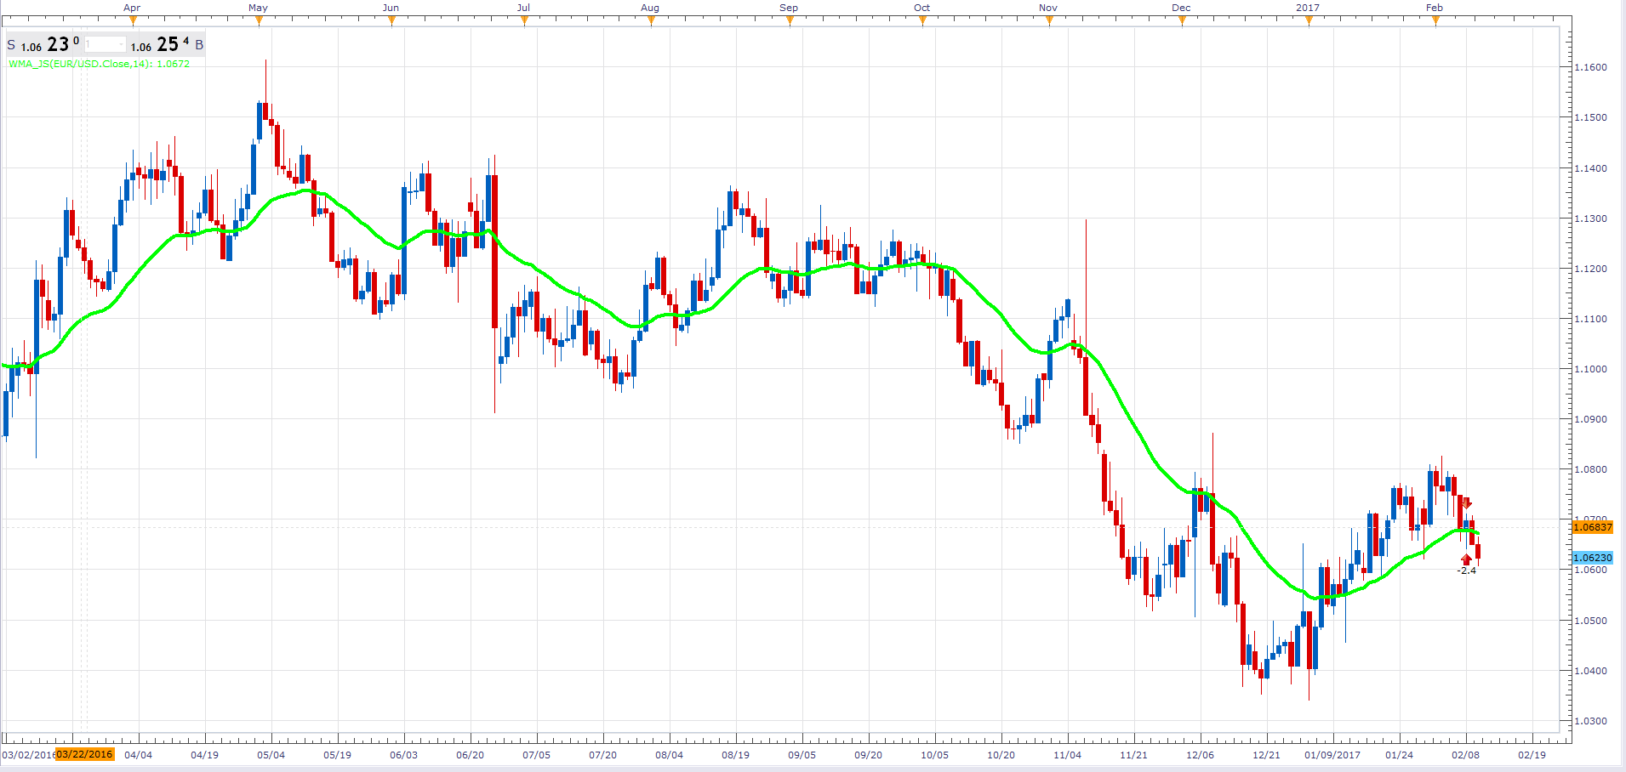Select the red down-arrow sell trade marker

coord(1467,504)
